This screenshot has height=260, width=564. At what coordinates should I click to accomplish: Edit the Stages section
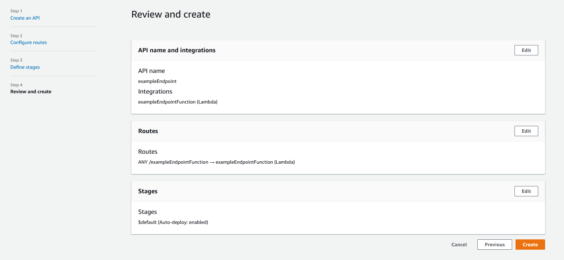pyautogui.click(x=526, y=191)
